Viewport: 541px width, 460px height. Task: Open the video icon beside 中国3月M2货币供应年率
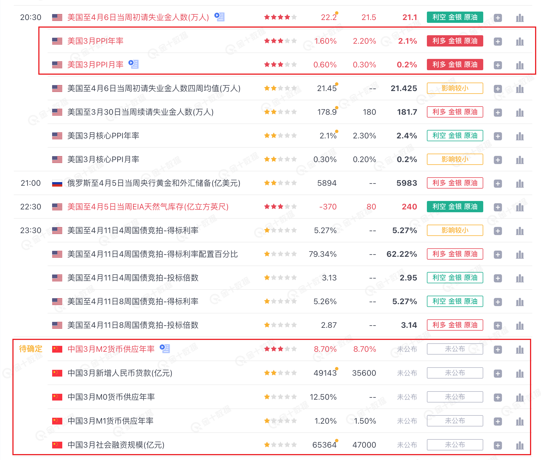coord(165,349)
